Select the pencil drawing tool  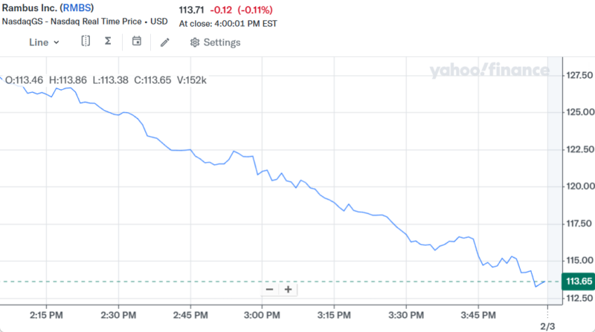pos(165,42)
